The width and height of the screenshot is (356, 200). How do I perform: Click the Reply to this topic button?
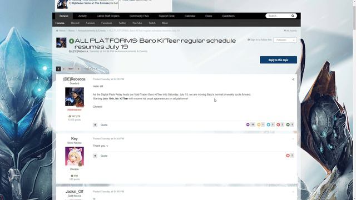(x=278, y=60)
